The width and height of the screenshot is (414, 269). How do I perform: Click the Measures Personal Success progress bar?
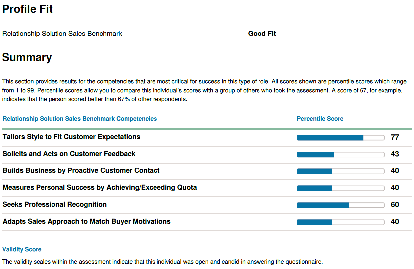[341, 188]
